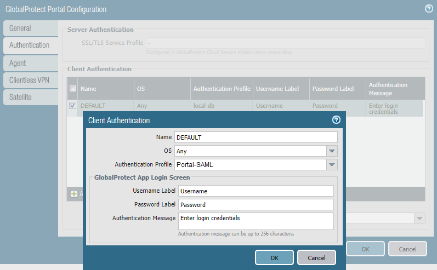Cancel the Client Authentication dialog

pos(316,257)
